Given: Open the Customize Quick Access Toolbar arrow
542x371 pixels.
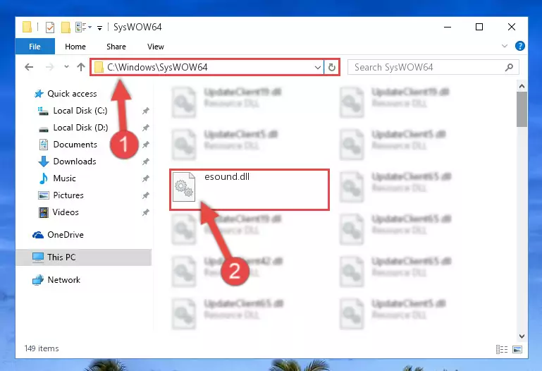Looking at the screenshot, I should point(99,28).
